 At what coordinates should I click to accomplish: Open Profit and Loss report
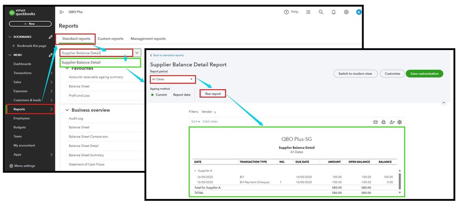79,96
